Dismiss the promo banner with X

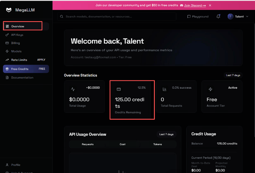[x=210, y=5]
